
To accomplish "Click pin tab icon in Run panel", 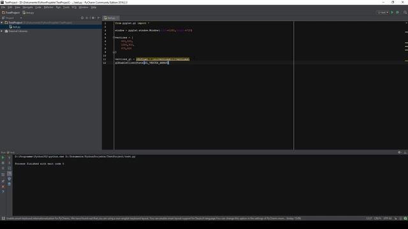I will (3, 181).
